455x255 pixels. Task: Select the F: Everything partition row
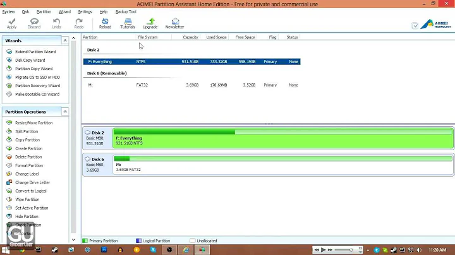tap(192, 62)
